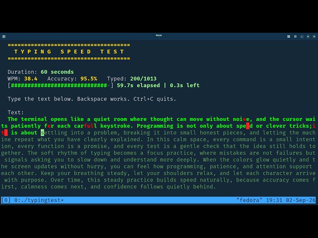Click the 0.3s left readout
This screenshot has height=238, width=318.
(184, 85)
